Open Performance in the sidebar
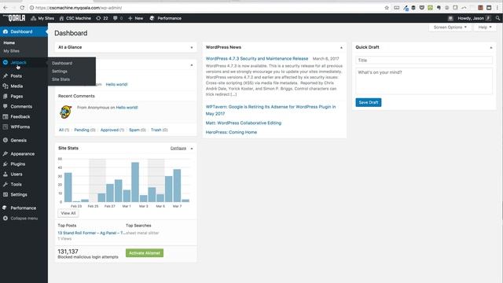The image size is (503, 283). coord(24,208)
